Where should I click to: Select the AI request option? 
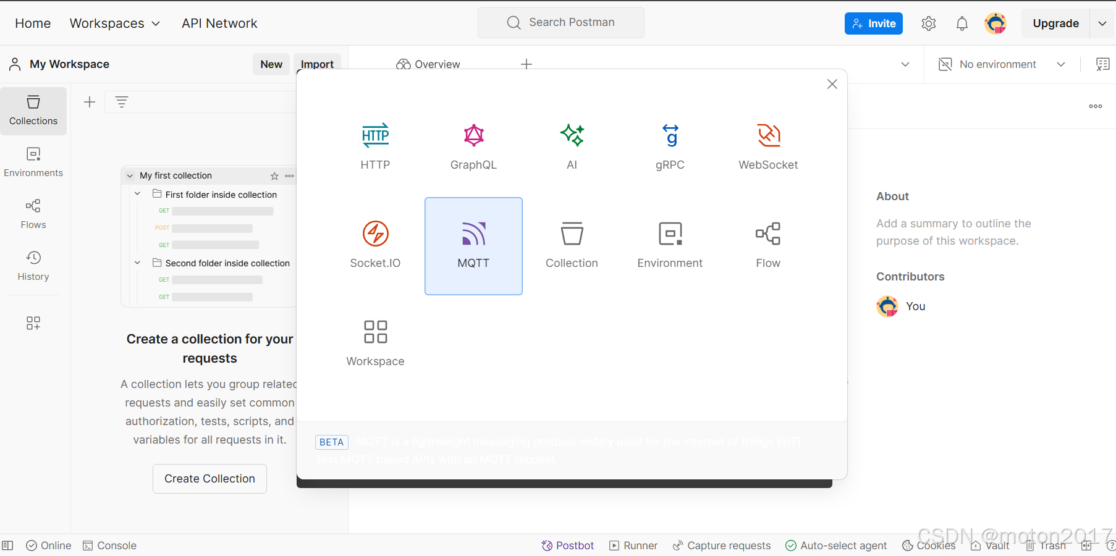[x=572, y=147]
